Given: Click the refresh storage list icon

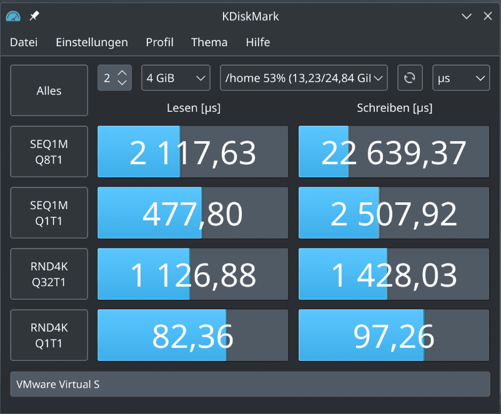Looking at the screenshot, I should (410, 77).
